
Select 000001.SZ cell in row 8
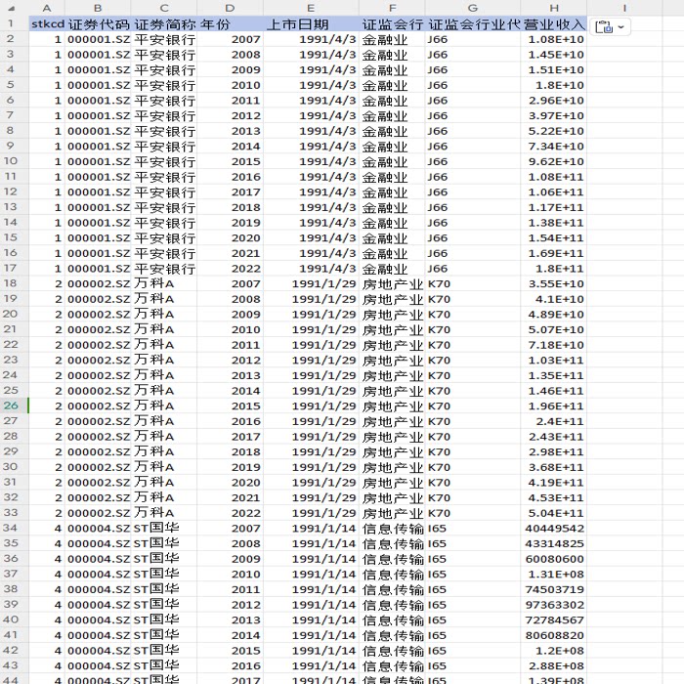click(98, 131)
